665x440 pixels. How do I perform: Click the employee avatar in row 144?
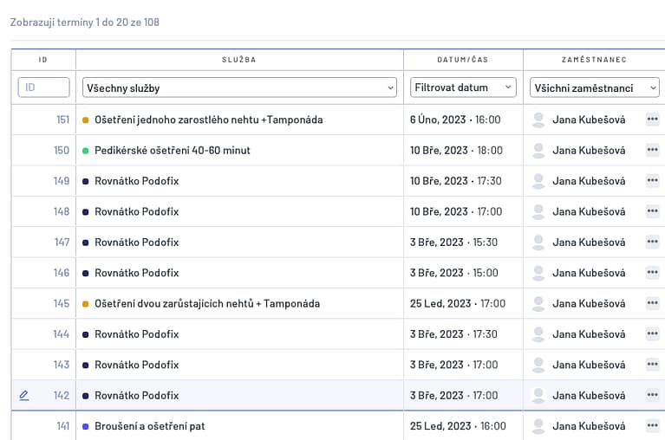[538, 334]
